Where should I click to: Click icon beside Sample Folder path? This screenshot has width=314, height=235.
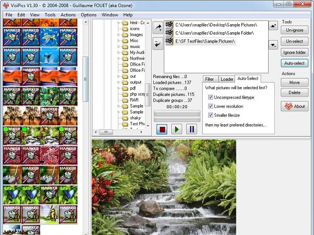coord(169,33)
